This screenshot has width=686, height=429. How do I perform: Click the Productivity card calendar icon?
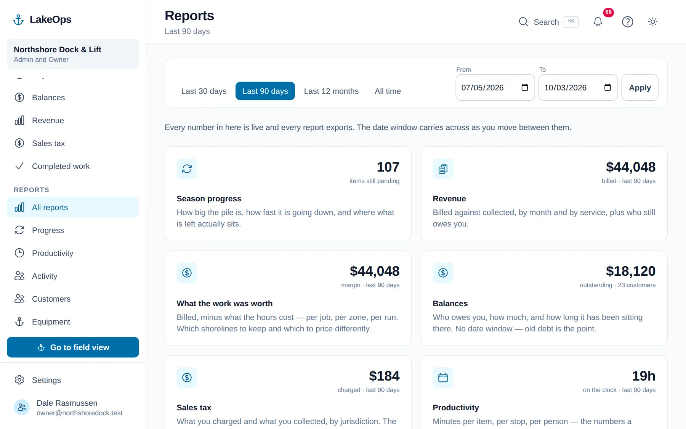(443, 378)
